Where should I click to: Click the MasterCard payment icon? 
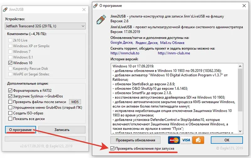[x=174, y=140]
